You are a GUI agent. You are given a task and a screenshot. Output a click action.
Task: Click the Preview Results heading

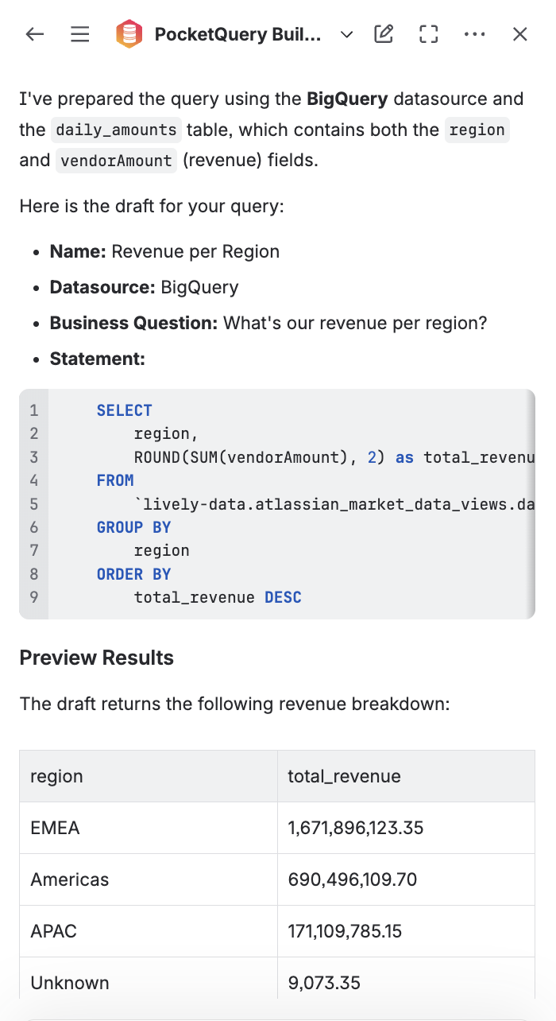tap(96, 658)
